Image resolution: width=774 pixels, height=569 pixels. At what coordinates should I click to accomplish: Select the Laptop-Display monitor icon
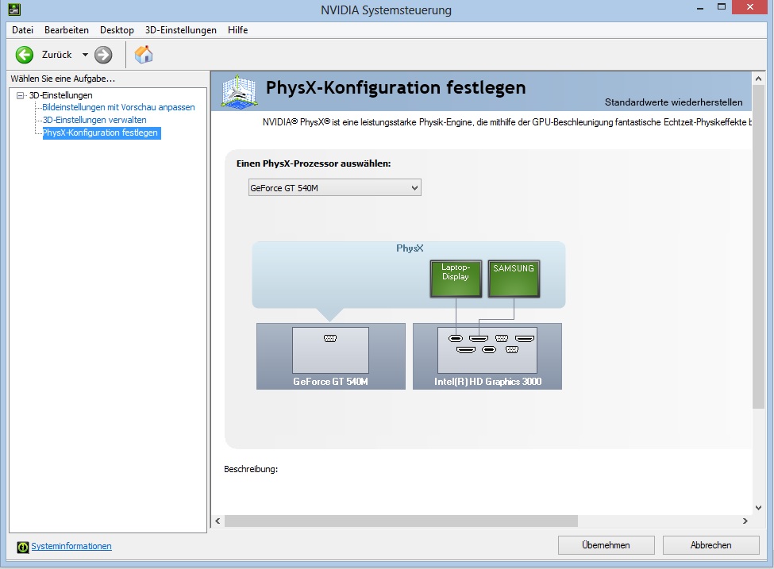456,279
